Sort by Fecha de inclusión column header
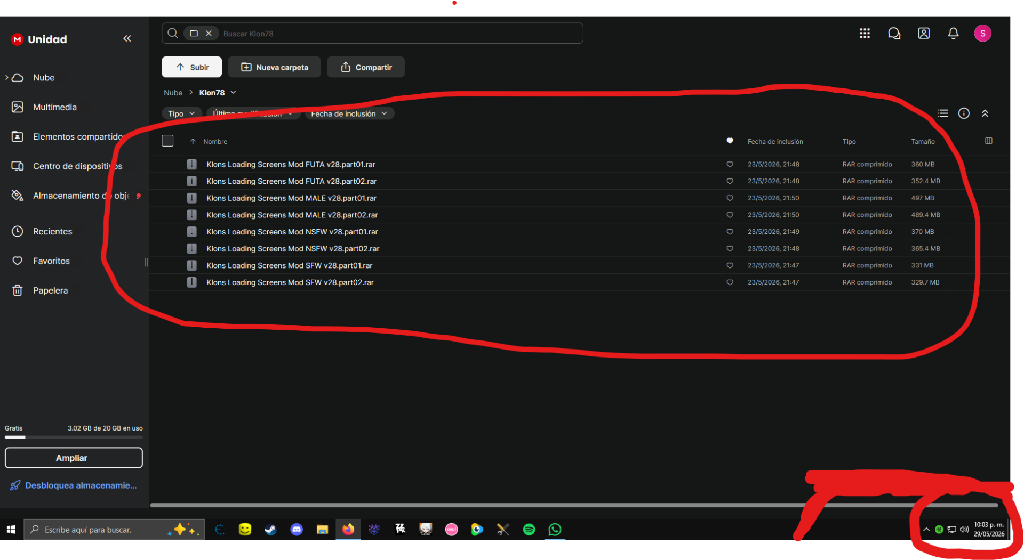 775,141
